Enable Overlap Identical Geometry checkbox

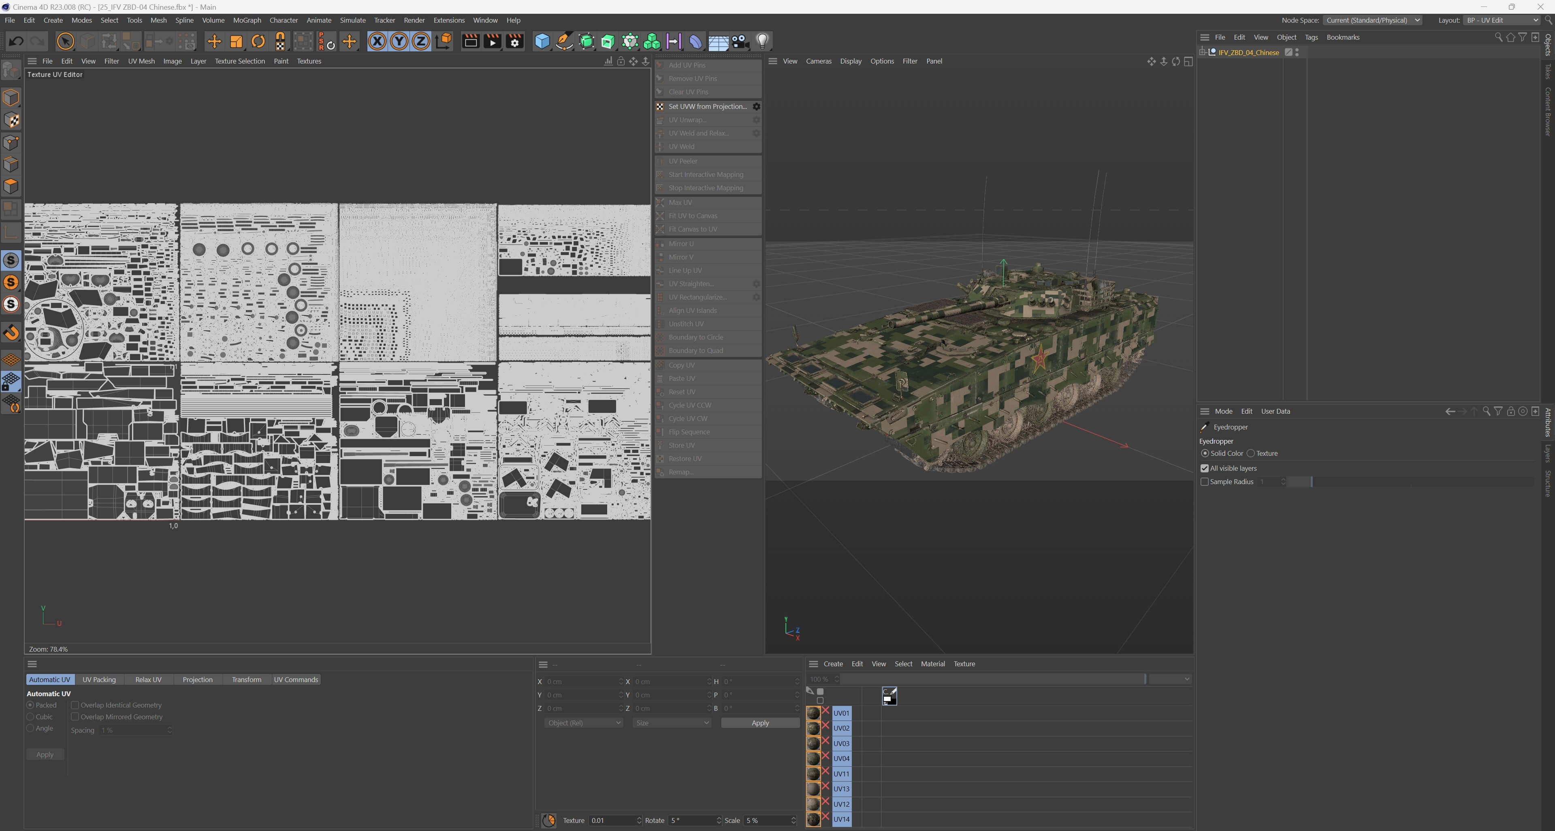75,705
